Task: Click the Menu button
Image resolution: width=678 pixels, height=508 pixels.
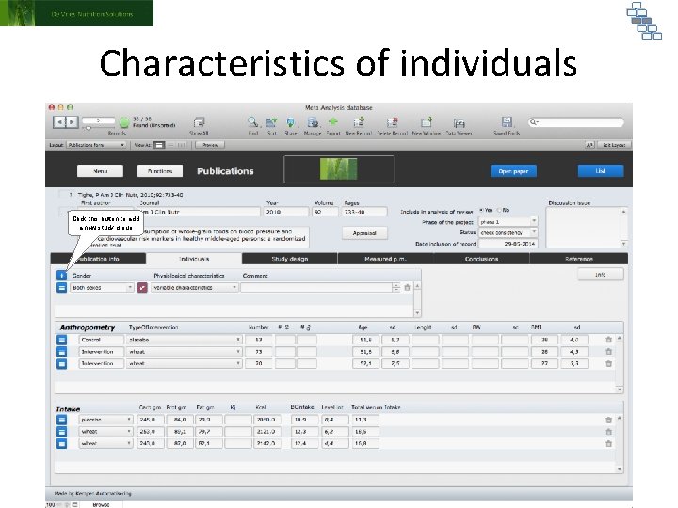Action: coord(101,171)
